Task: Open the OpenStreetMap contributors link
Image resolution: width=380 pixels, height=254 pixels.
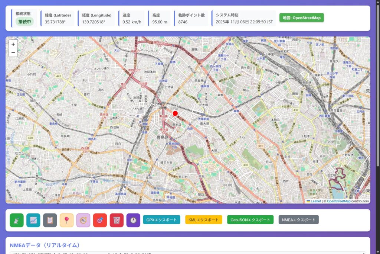Action: pyautogui.click(x=338, y=201)
